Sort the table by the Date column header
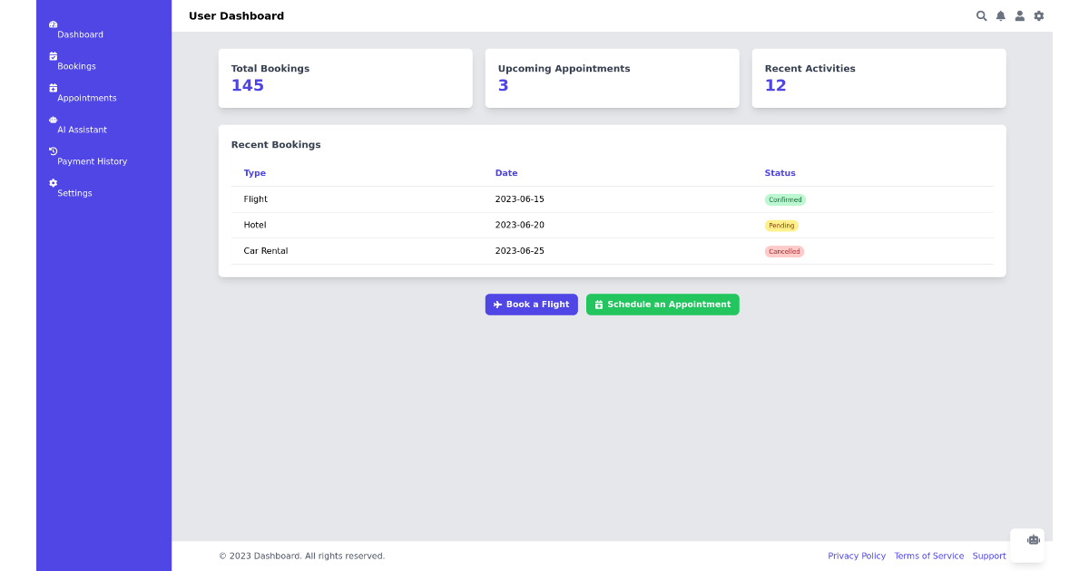1089x571 pixels. coord(506,173)
